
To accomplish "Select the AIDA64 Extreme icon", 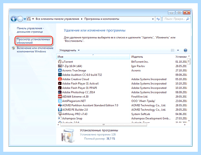I will tap(60, 97).
